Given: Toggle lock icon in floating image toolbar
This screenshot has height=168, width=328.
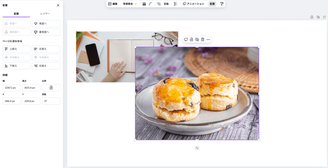Looking at the screenshot, I should click(191, 40).
